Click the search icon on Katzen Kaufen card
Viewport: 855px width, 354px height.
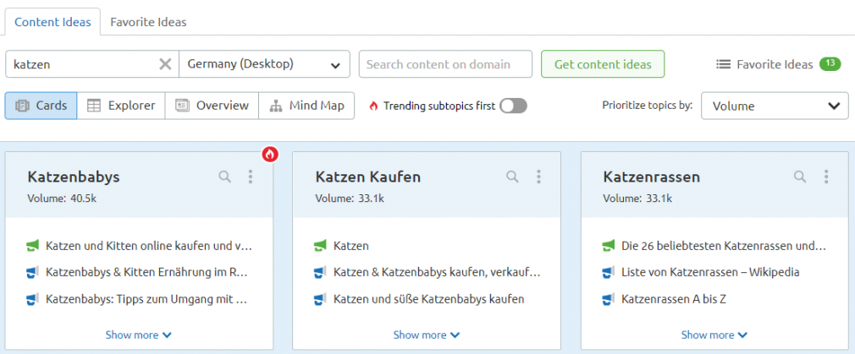click(512, 177)
